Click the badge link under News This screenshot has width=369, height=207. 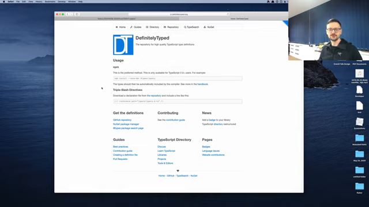(212, 120)
